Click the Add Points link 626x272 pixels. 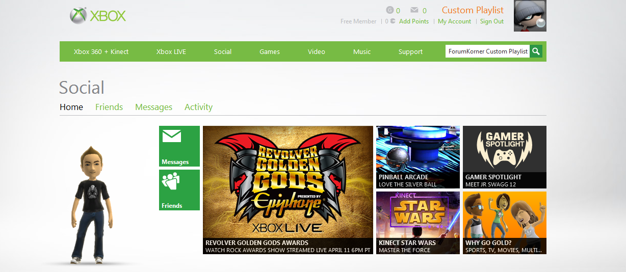pos(414,21)
